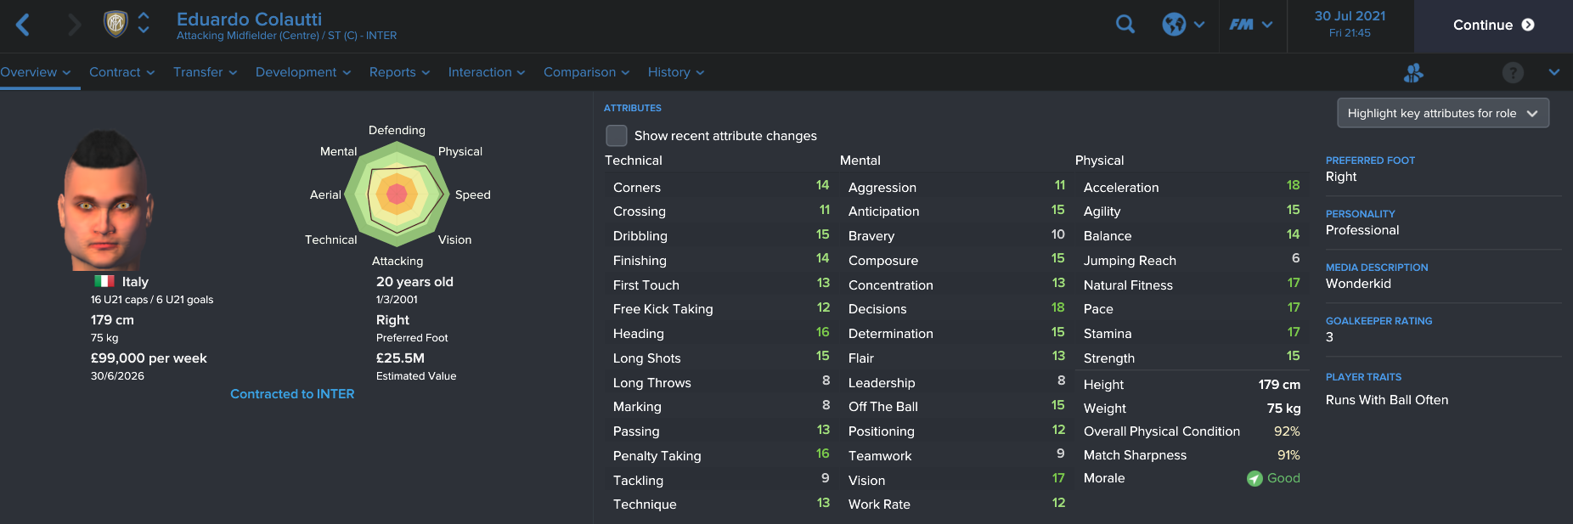Expand Highlight key attributes for role dropdown
The width and height of the screenshot is (1573, 524).
[1443, 113]
